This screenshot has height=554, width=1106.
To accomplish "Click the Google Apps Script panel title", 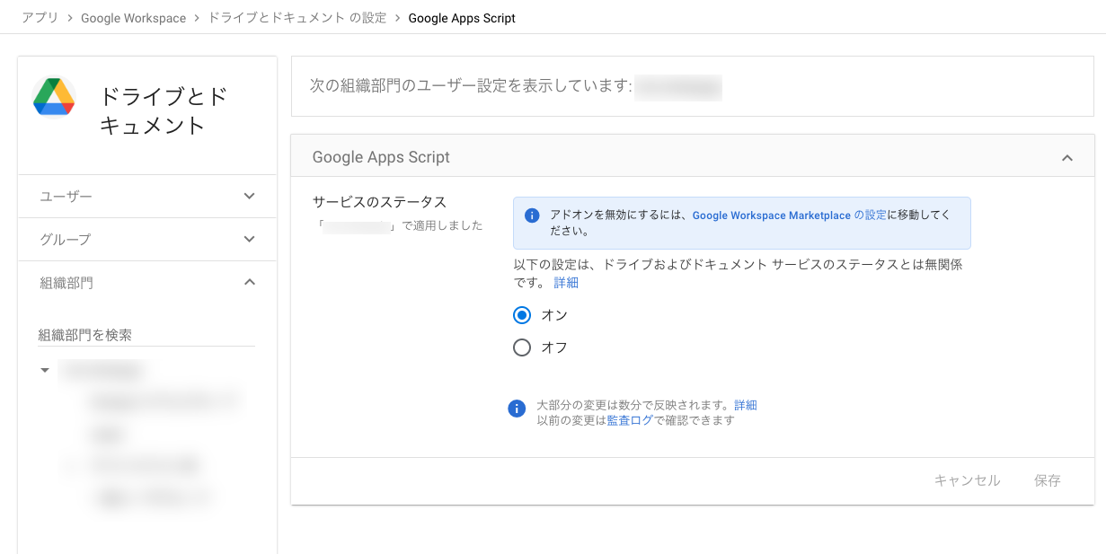I will [x=381, y=157].
